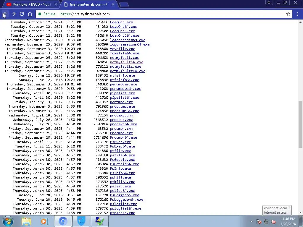Click the pendmoves.exe link
303x227 pixels.
(x=123, y=84)
